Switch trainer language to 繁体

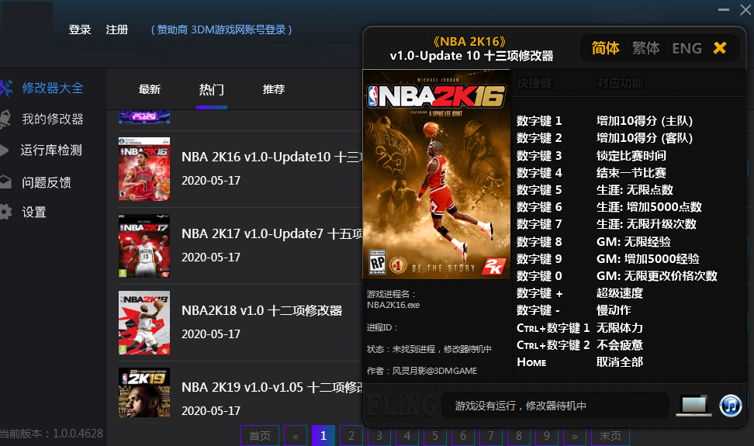point(646,48)
